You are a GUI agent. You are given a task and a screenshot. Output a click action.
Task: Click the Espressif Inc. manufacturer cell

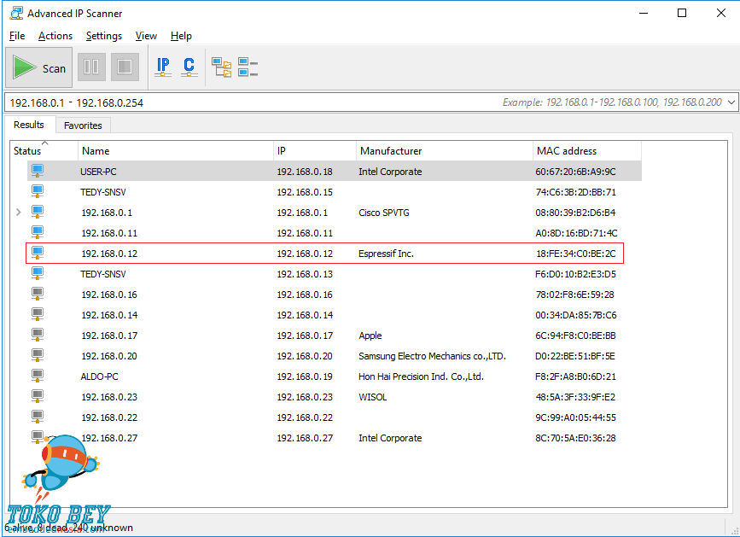(386, 254)
